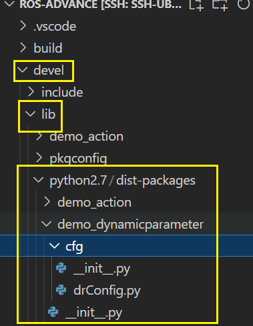Select demo_action folder name below dist-packages

(x=94, y=203)
